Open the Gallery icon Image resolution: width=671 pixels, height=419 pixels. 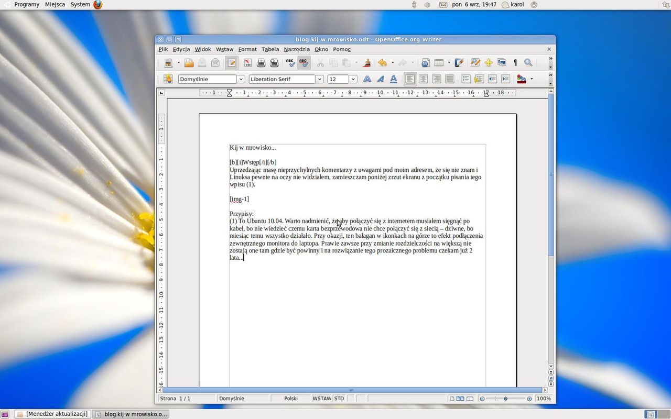click(x=502, y=63)
